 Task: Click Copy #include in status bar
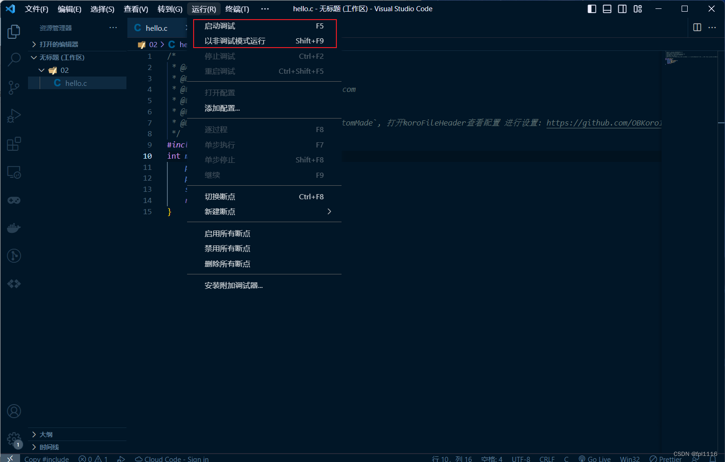coord(47,459)
